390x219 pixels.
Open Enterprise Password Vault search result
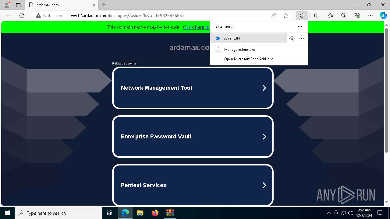pyautogui.click(x=193, y=137)
